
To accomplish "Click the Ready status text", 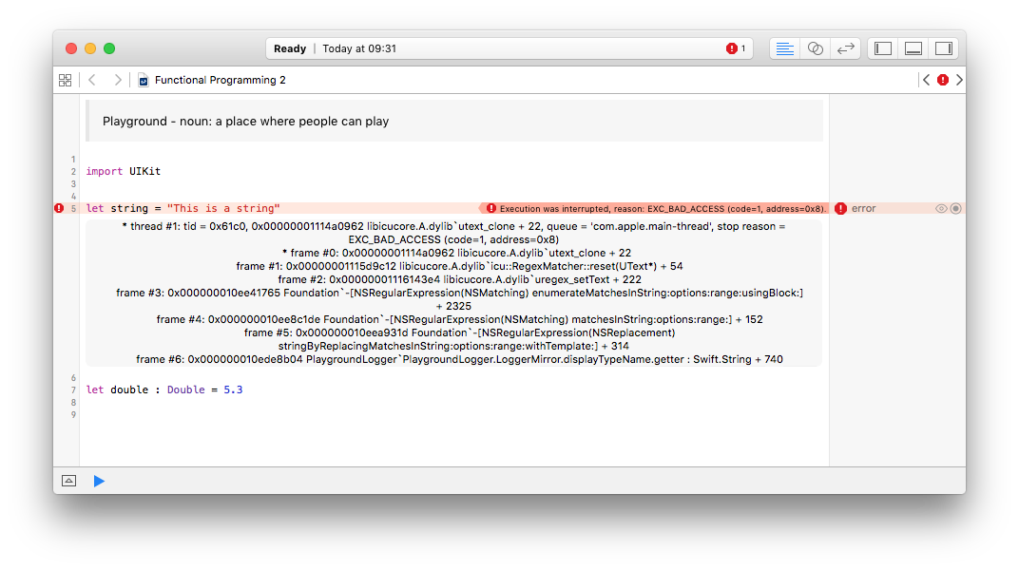I will (x=289, y=48).
